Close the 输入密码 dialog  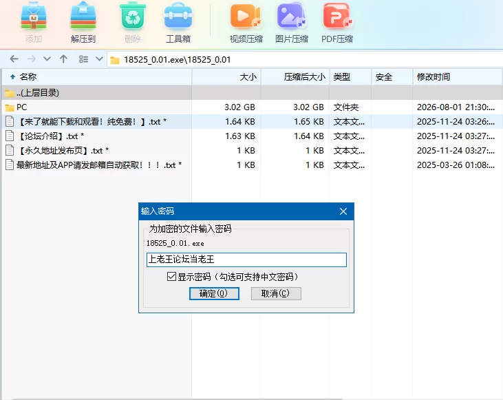(343, 211)
